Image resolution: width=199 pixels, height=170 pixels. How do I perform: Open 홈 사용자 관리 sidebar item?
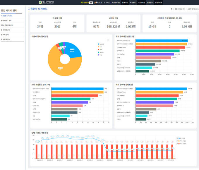(x=6, y=39)
